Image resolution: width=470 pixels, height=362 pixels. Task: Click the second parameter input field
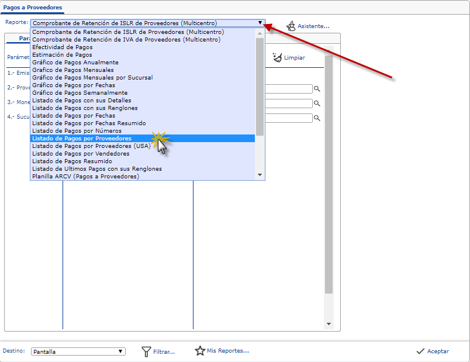click(289, 104)
